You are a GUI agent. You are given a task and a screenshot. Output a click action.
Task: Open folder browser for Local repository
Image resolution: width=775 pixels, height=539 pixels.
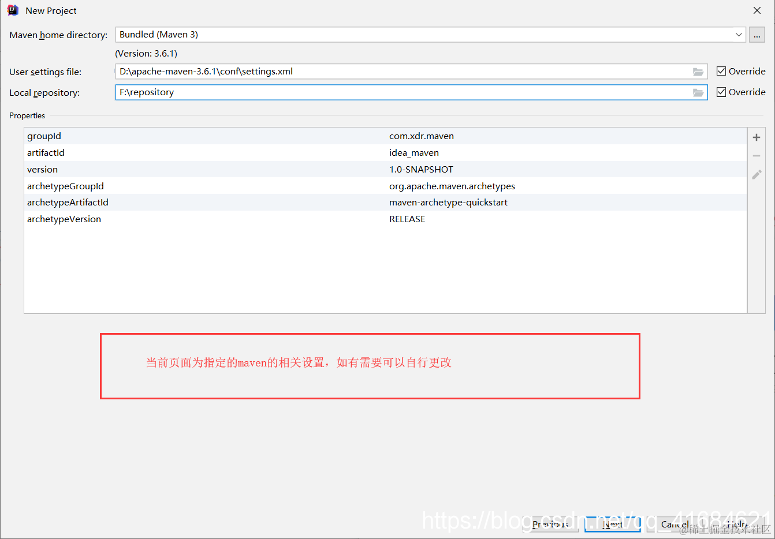[x=698, y=92]
